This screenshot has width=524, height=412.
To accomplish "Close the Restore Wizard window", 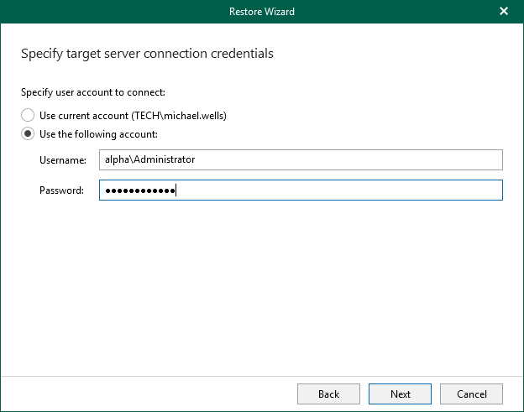I will pyautogui.click(x=504, y=12).
